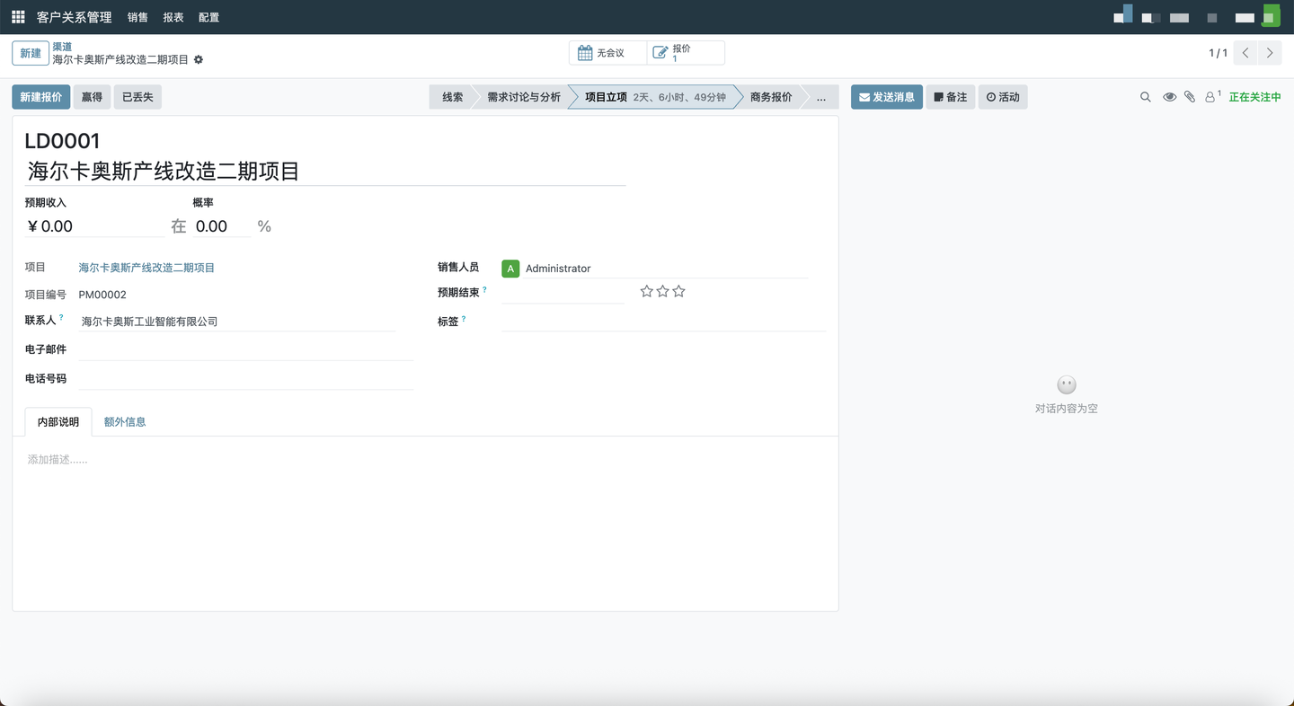The image size is (1294, 706).
Task: Open the apps grid menu icon
Action: pyautogui.click(x=18, y=17)
